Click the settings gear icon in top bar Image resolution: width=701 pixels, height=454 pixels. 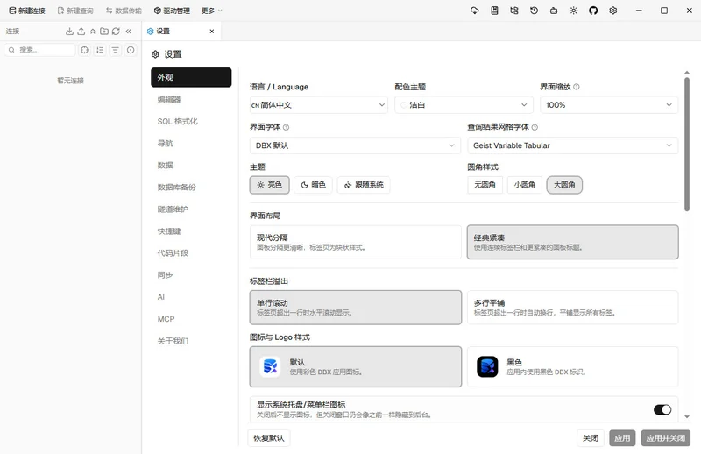tap(612, 11)
